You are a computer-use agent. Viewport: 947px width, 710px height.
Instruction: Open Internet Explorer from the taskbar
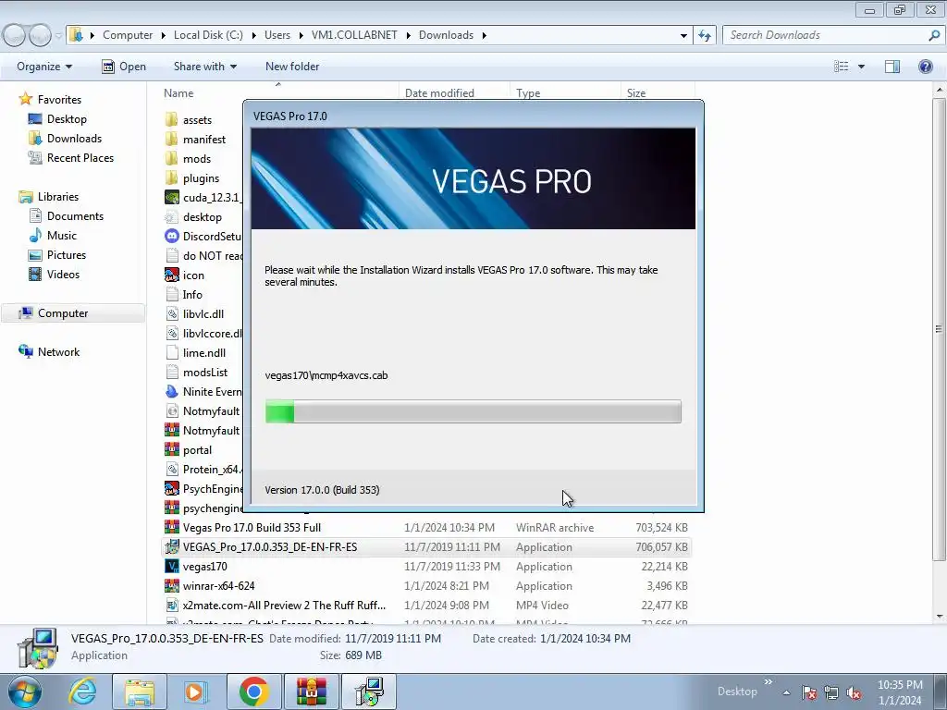click(x=82, y=692)
